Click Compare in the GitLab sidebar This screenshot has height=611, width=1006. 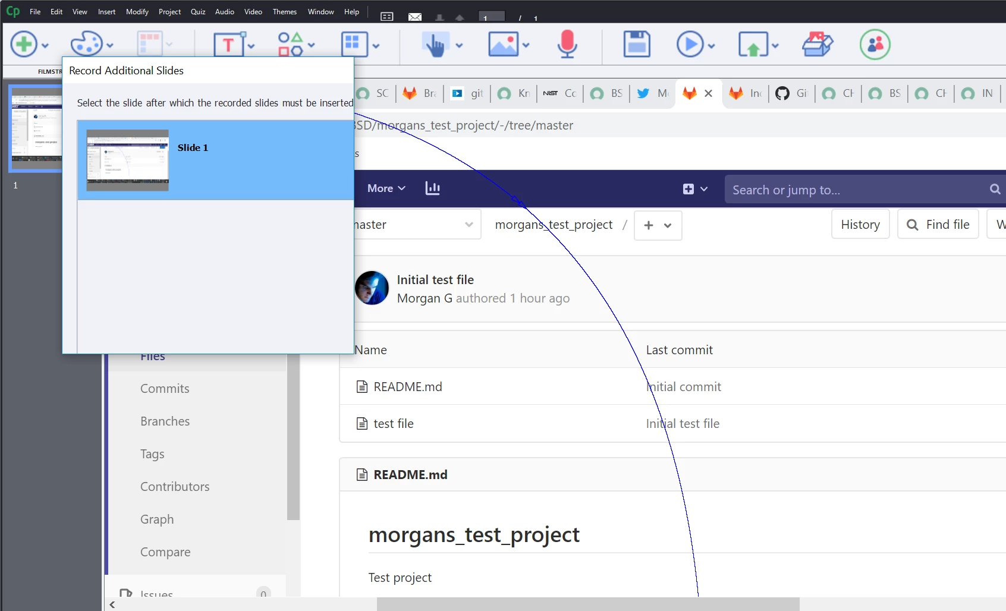(165, 552)
